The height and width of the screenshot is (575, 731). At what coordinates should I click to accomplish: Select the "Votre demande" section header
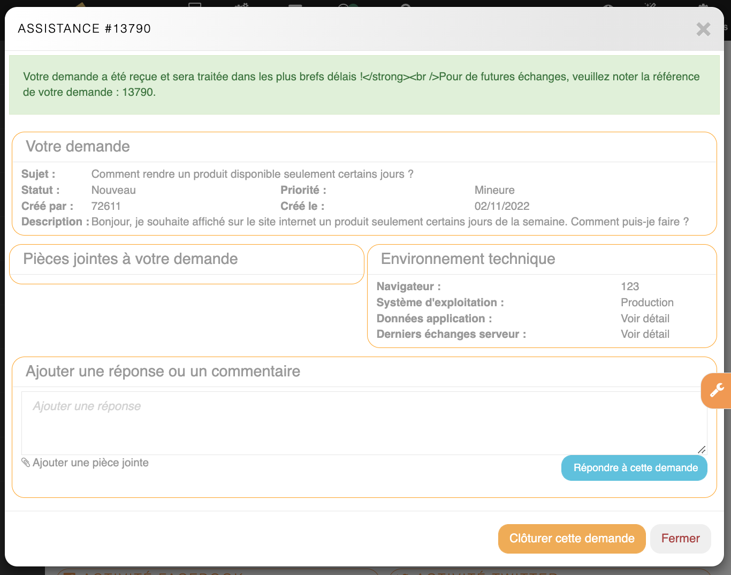[x=78, y=147]
